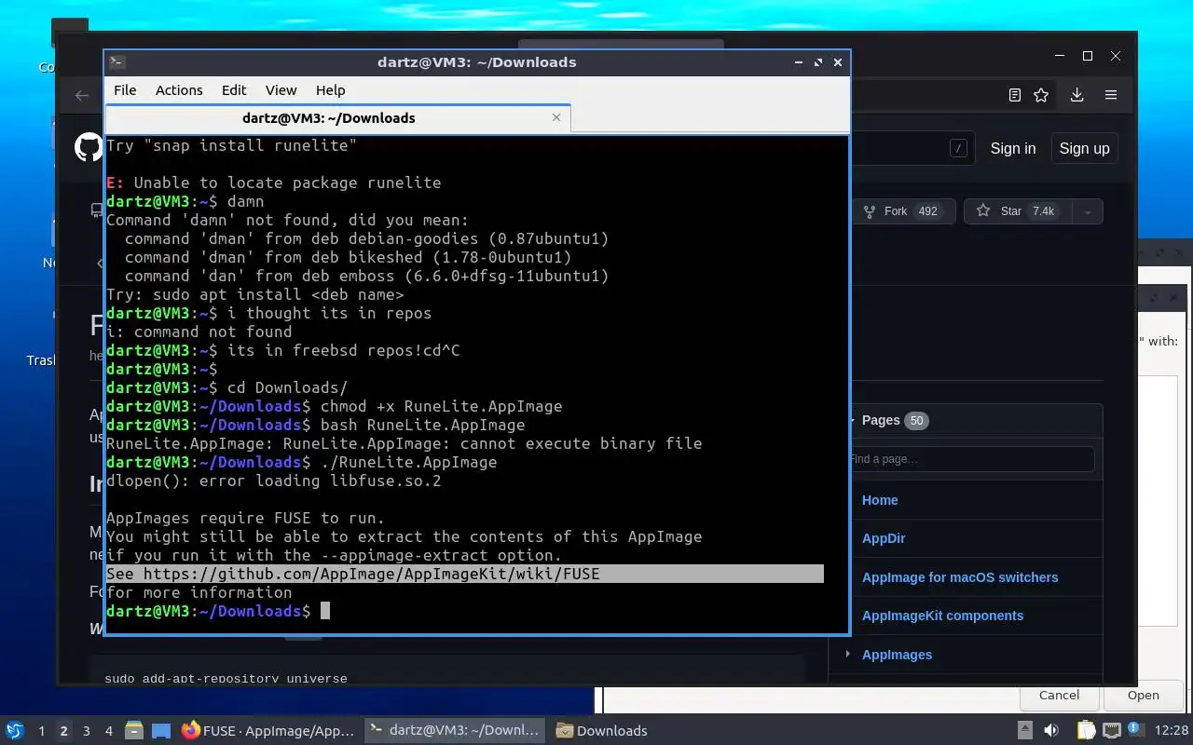Click "sudo add-apt-repository universe" code on GitHub page
The height and width of the screenshot is (745, 1193).
[226, 678]
